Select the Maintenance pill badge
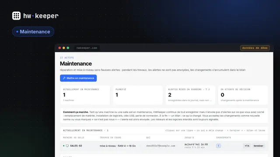This screenshot has width=280, height=157. (x=33, y=32)
